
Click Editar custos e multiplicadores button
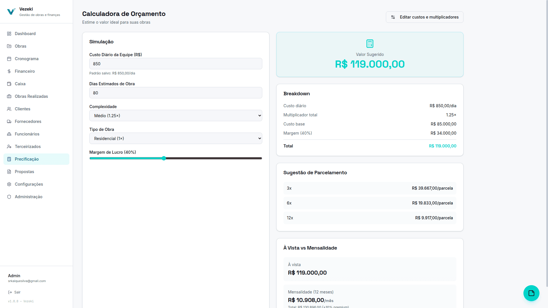424,17
